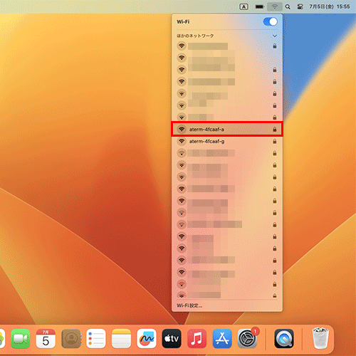Launch QuickTime Player from the Dock

point(284,338)
